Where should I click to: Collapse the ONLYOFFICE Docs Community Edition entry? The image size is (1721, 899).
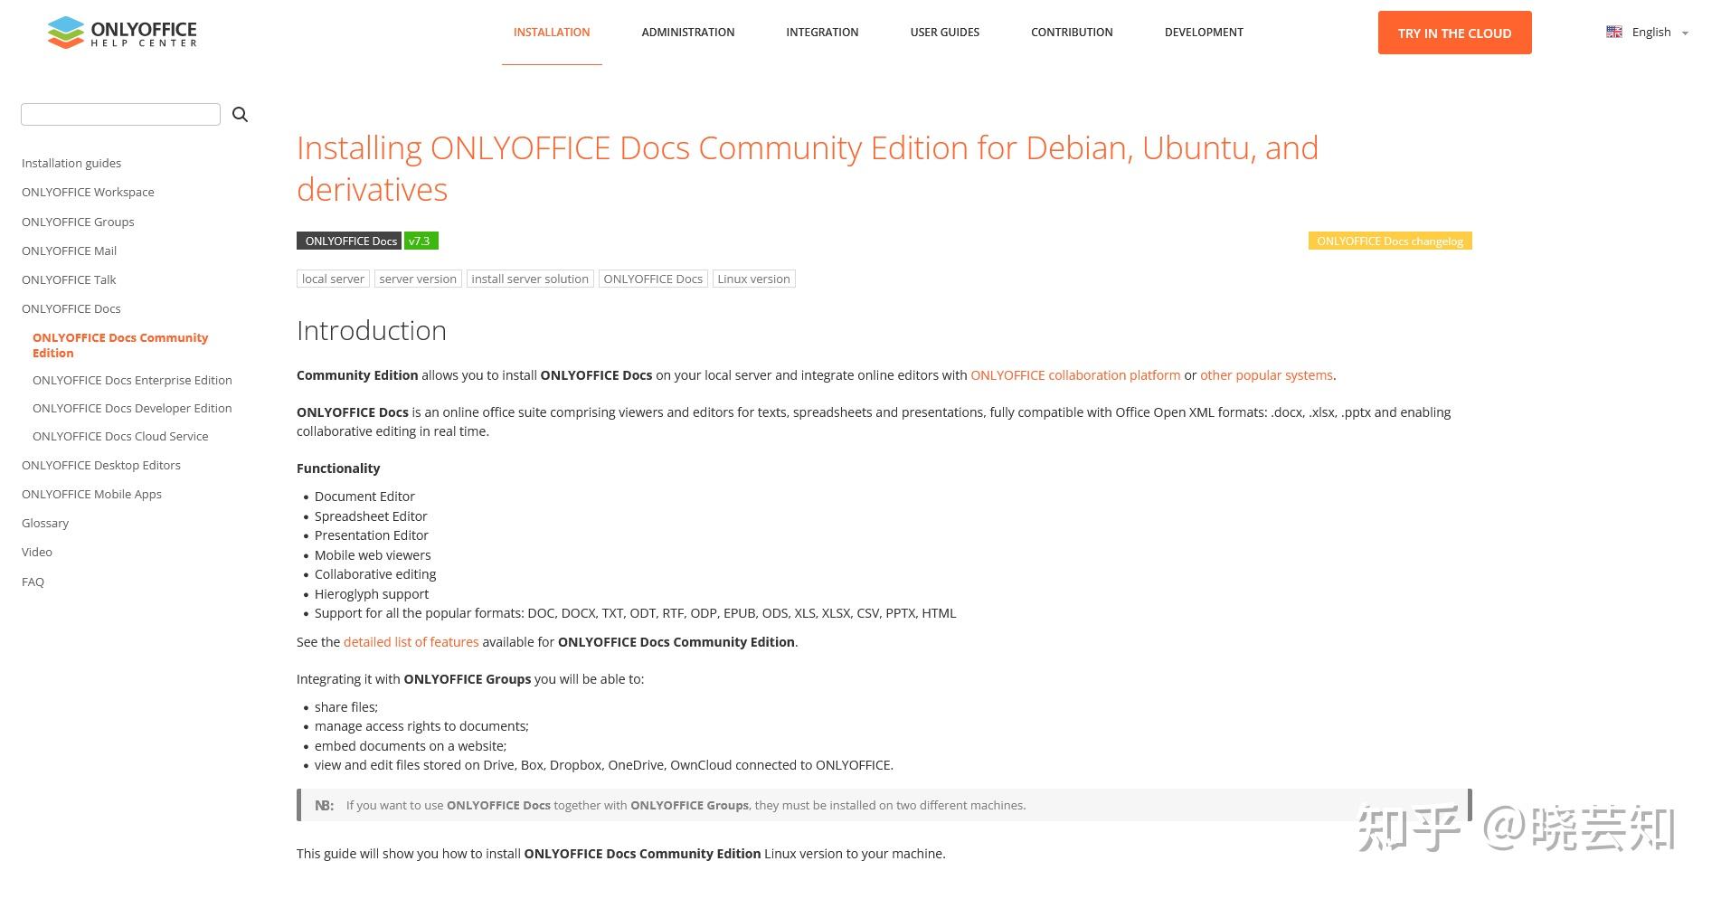tap(120, 345)
